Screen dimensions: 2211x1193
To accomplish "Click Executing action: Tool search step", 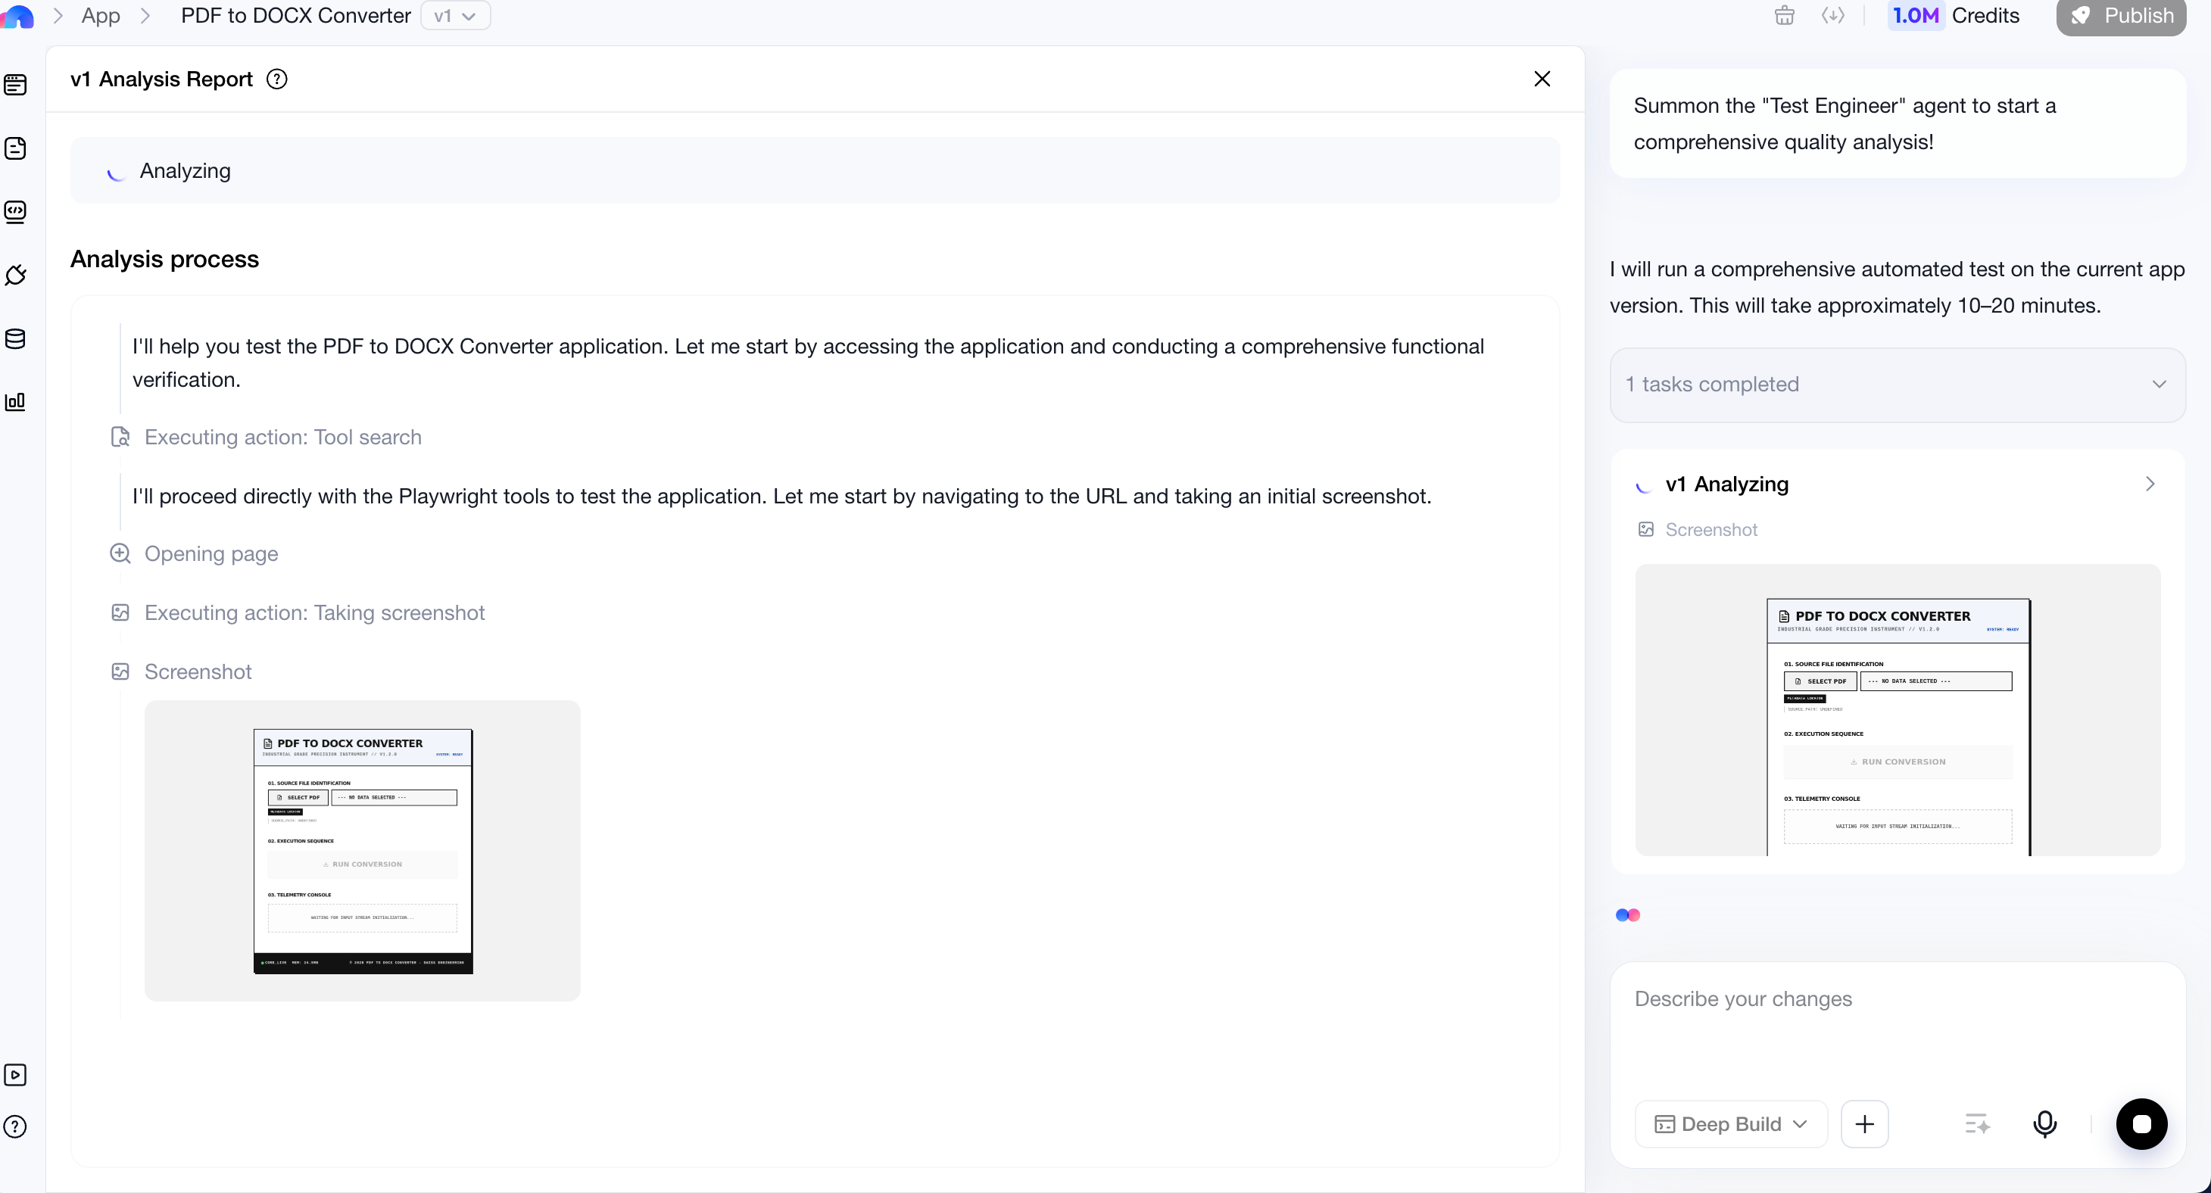I will pyautogui.click(x=282, y=438).
